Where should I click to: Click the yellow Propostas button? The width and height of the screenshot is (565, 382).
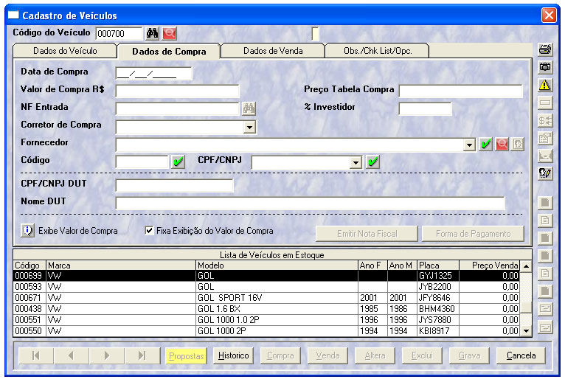(187, 356)
